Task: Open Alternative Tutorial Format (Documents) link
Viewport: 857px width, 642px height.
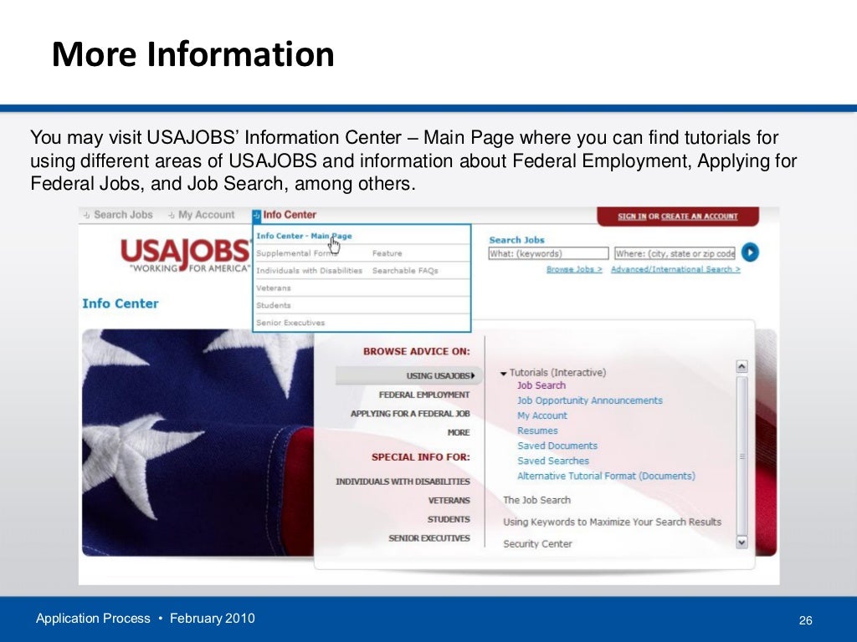Action: point(606,476)
